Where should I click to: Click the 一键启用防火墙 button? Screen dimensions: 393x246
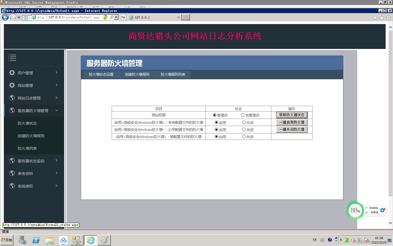(x=292, y=122)
